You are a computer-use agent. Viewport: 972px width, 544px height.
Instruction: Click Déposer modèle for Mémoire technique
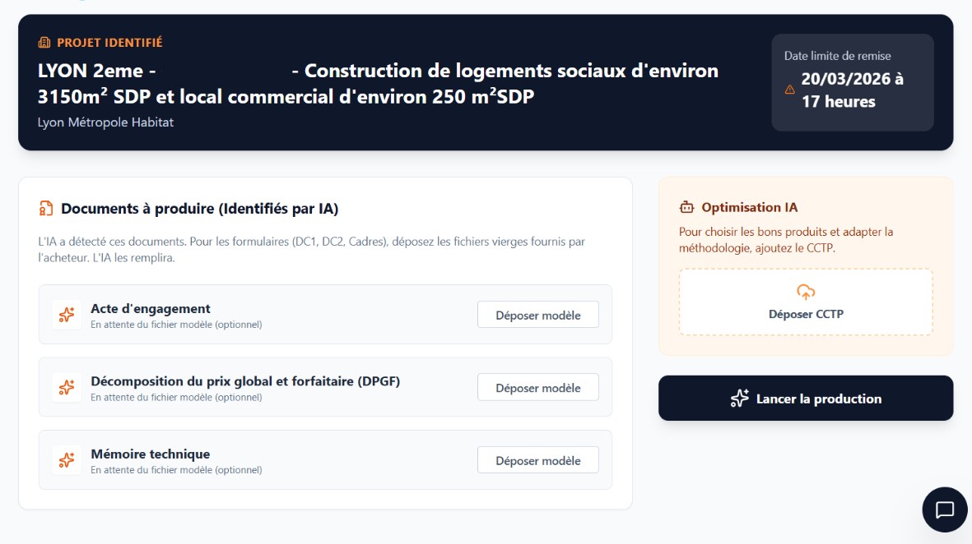[x=538, y=460]
